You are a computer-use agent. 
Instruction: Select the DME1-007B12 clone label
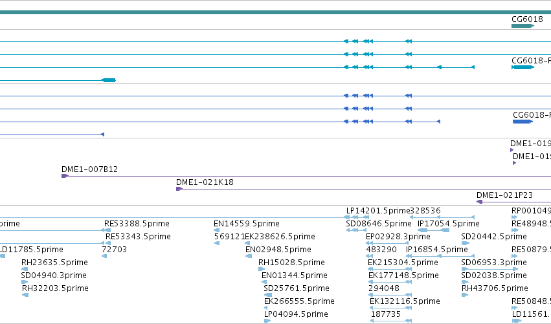(89, 169)
